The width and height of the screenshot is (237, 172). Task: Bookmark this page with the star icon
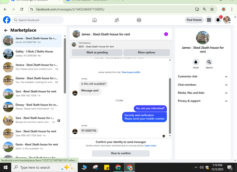[212, 9]
